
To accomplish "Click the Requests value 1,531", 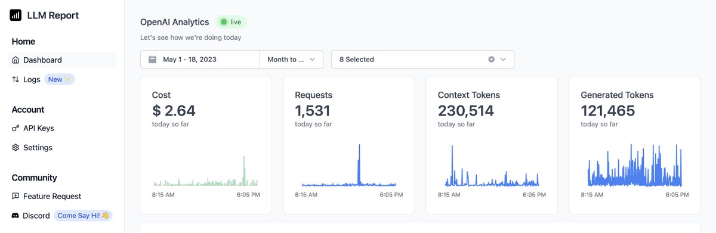I will pyautogui.click(x=313, y=111).
